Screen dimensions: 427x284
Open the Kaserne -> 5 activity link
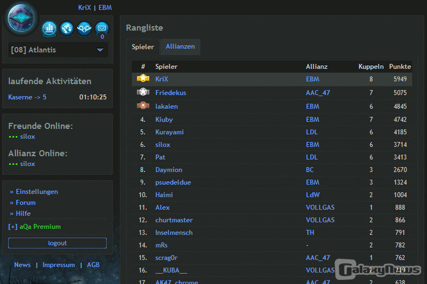pyautogui.click(x=27, y=97)
